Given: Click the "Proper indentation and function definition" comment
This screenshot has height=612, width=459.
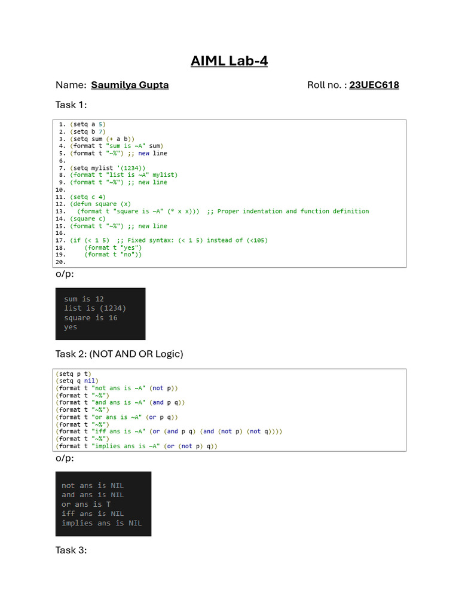Looking at the screenshot, I should [293, 211].
